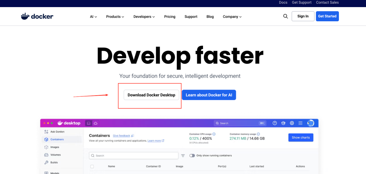Open the Learning center graduation cap icon
Image resolution: width=366 pixels, height=174 pixels.
(x=283, y=123)
